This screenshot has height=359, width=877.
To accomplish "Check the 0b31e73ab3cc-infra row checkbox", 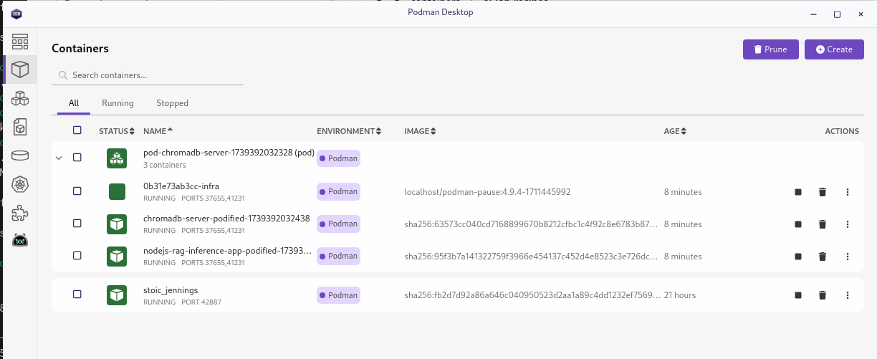I will (77, 191).
